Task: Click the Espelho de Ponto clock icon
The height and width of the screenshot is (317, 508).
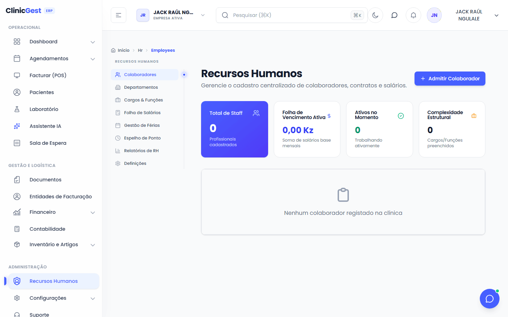Action: point(118,138)
